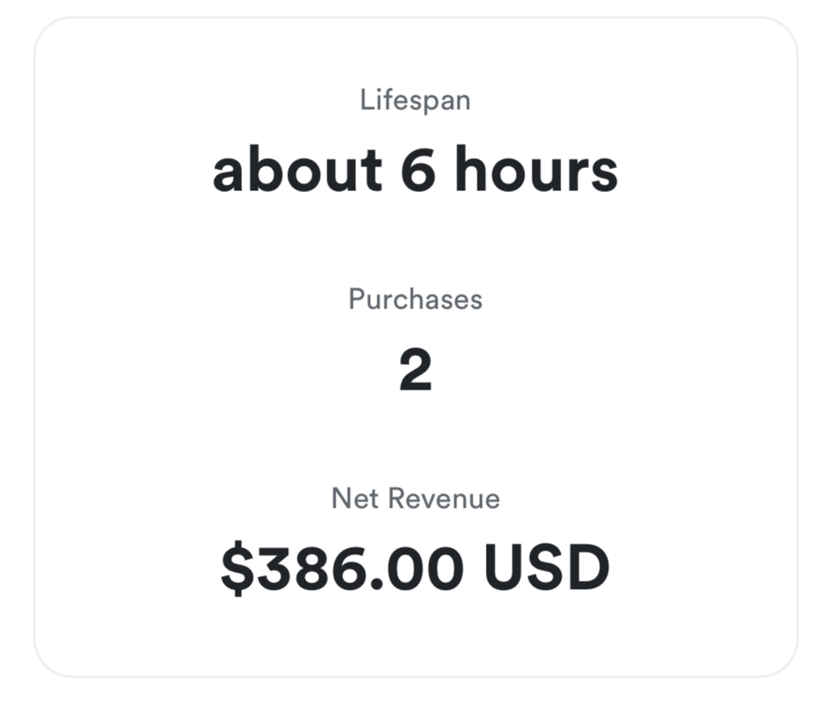Click the .00 cents portion of revenue

click(414, 568)
